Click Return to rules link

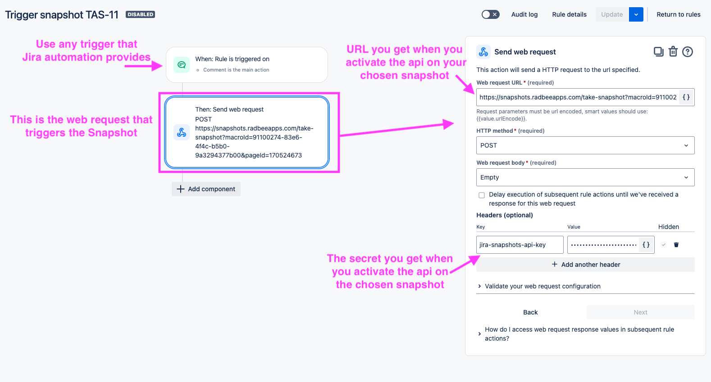click(679, 14)
